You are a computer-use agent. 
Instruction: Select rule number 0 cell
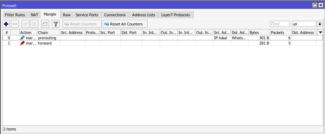[7, 38]
